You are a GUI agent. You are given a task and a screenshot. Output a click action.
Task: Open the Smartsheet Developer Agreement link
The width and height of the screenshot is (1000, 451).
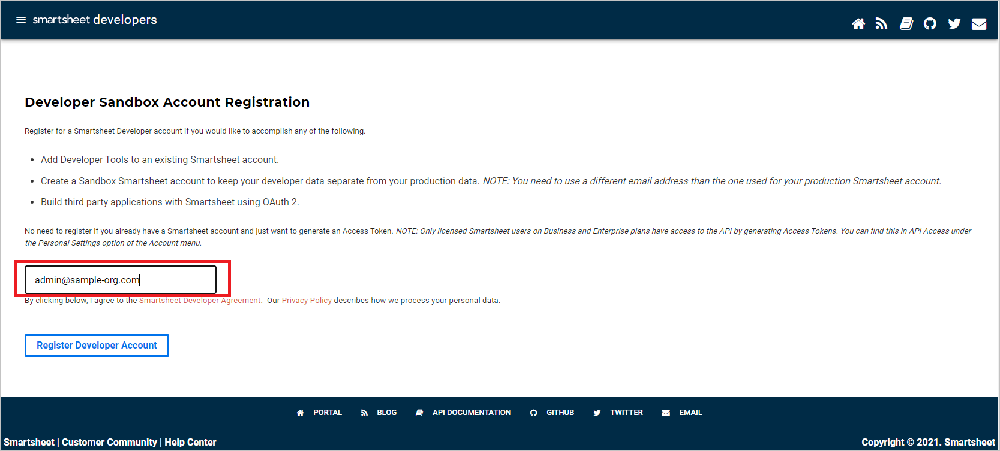200,301
